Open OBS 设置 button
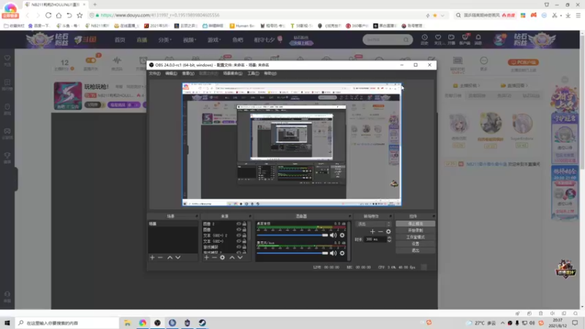Image resolution: width=585 pixels, height=329 pixels. point(415,244)
